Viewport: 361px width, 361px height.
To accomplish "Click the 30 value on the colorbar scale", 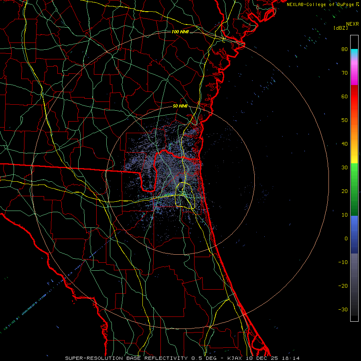I will click(x=345, y=167).
